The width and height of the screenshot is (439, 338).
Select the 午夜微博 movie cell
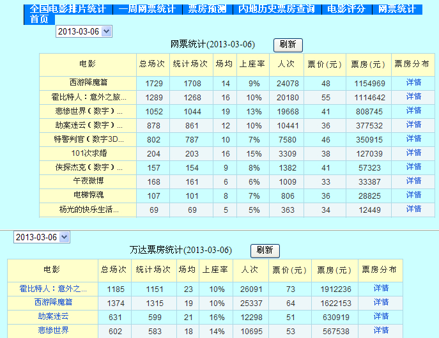(88, 181)
